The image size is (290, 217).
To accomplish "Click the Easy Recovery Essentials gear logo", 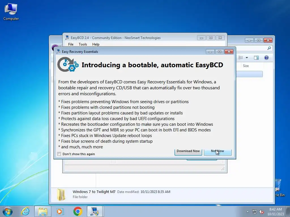I will (x=68, y=64).
